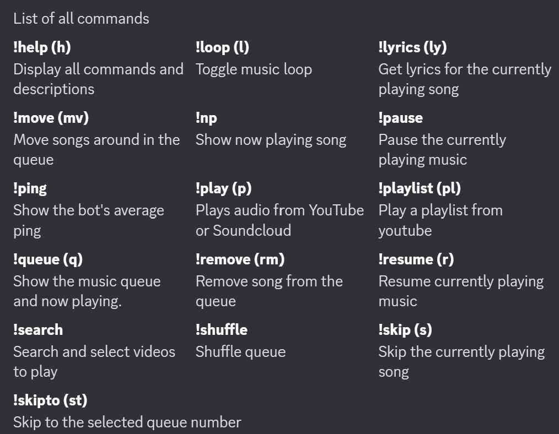Select the !remove (rm) command title
Screen dimensions: 559x434
point(240,259)
